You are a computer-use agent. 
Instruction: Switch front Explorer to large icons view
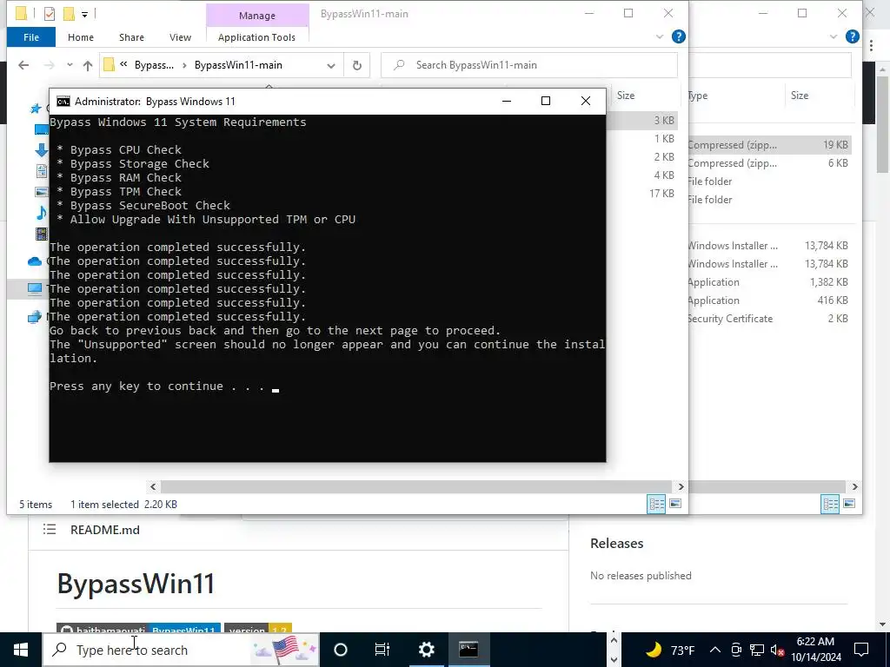point(674,504)
